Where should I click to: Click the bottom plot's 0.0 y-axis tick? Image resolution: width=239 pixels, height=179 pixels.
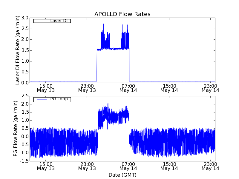(x=25, y=137)
